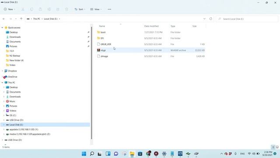Image resolution: width=280 pixels, height=158 pixels.
Task: Open the Windows Start menu
Action: coord(84,154)
